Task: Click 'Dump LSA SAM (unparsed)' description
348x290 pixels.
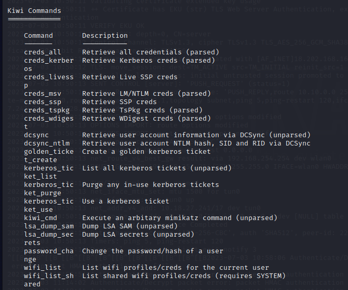Action: pos(130,226)
